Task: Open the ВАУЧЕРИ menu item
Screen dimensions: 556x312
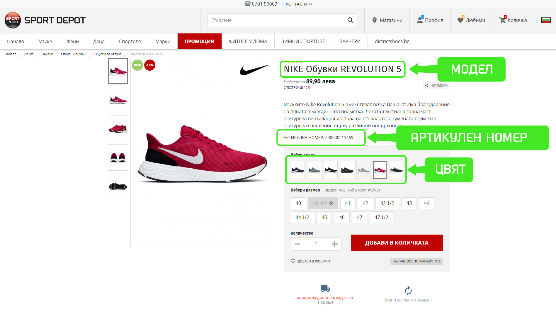Action: [x=350, y=41]
